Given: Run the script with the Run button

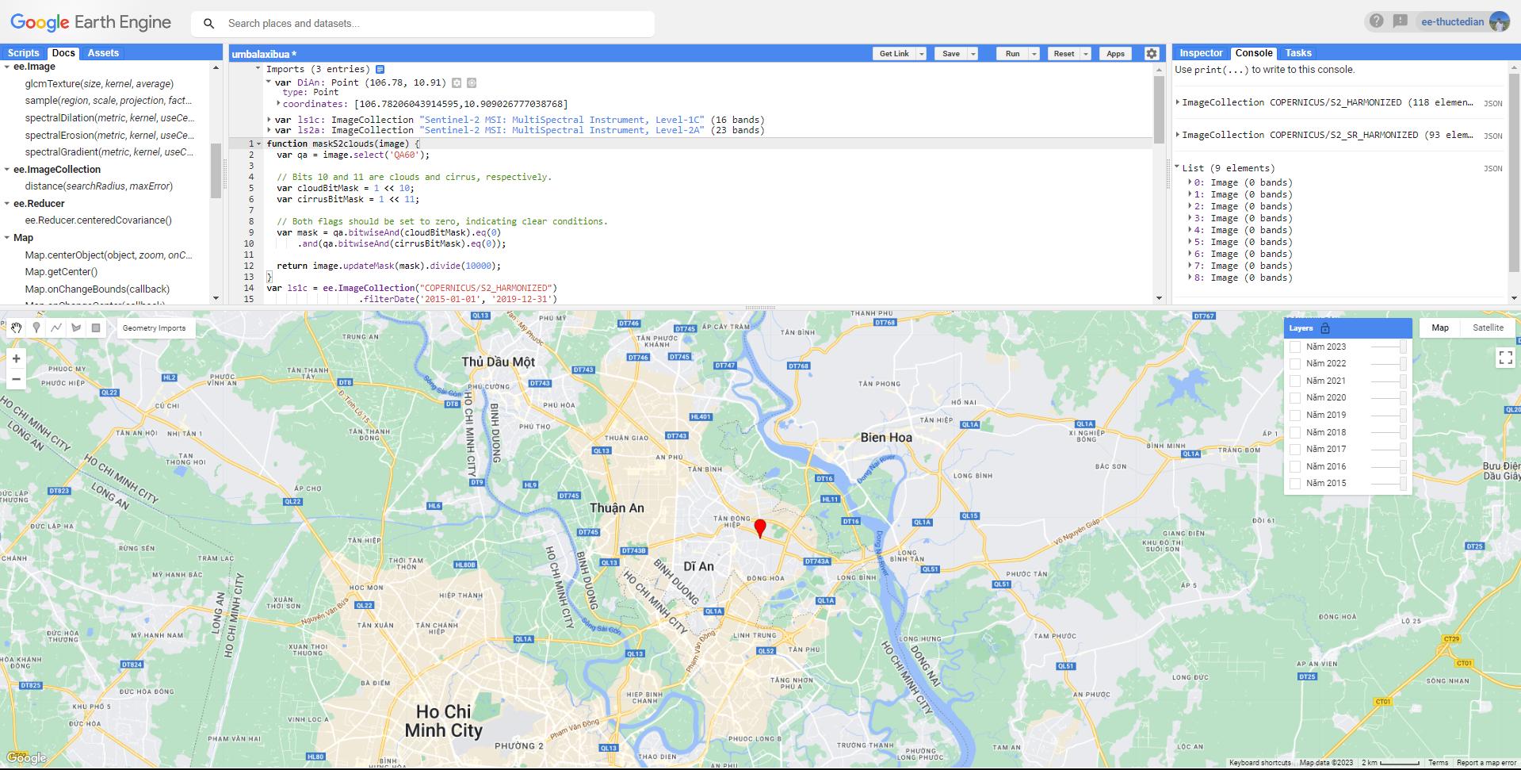Looking at the screenshot, I should 1012,54.
